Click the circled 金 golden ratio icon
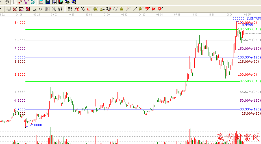This screenshot has height=144, width=261. pos(95,9)
